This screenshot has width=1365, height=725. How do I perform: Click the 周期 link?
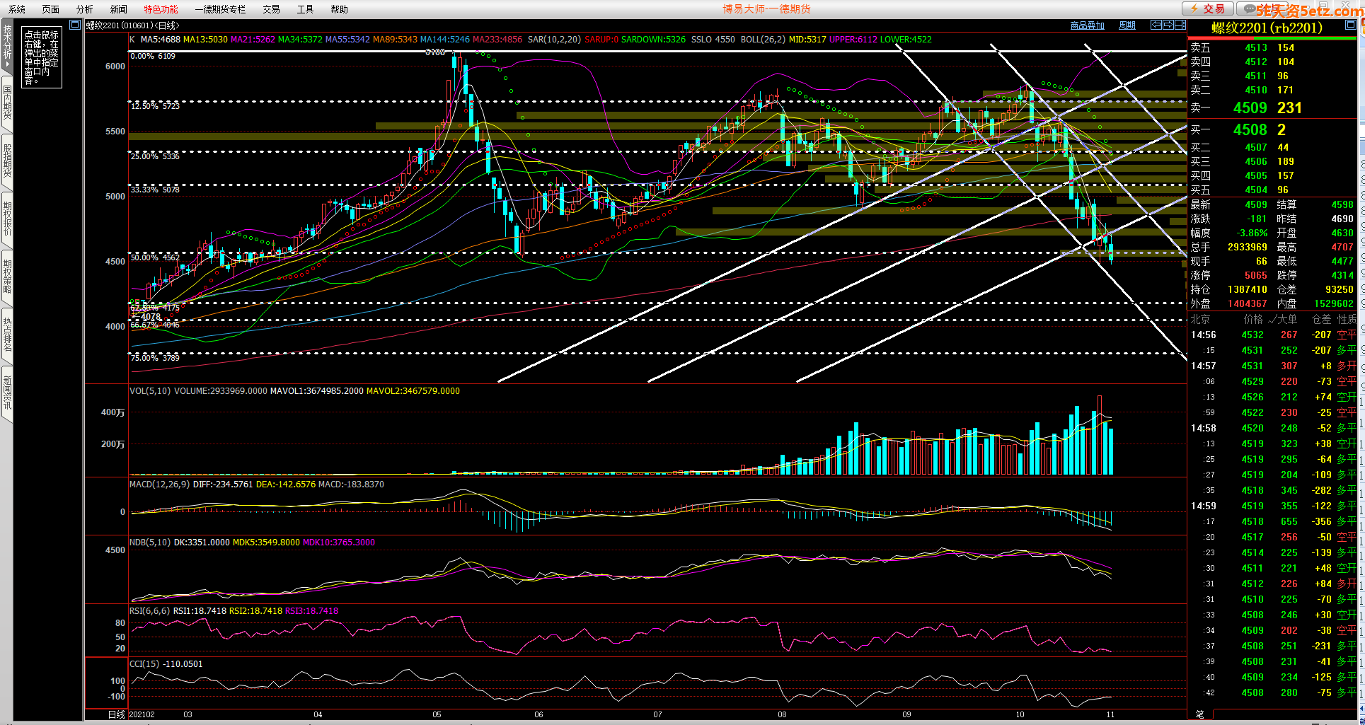(x=1127, y=25)
